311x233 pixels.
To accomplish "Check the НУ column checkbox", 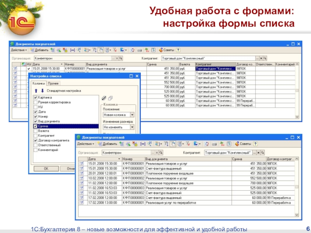I will 35,107.
